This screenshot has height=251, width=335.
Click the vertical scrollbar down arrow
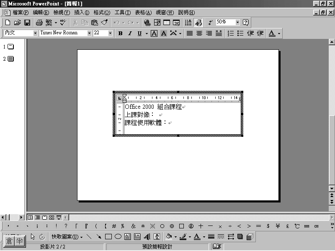332,189
